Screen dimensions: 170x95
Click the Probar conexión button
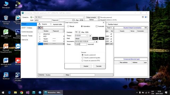pyautogui.click(x=91, y=17)
